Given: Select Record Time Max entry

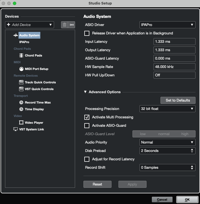Looking at the screenshot, I should pos(38,102).
